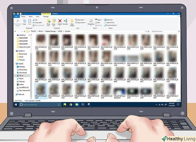Click the Refresh button beside address bar
This screenshot has width=196, height=142.
tap(148, 31)
